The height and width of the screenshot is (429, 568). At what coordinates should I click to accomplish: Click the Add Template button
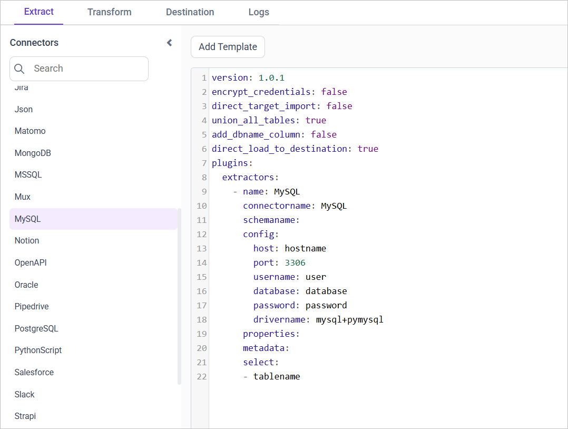pos(228,47)
